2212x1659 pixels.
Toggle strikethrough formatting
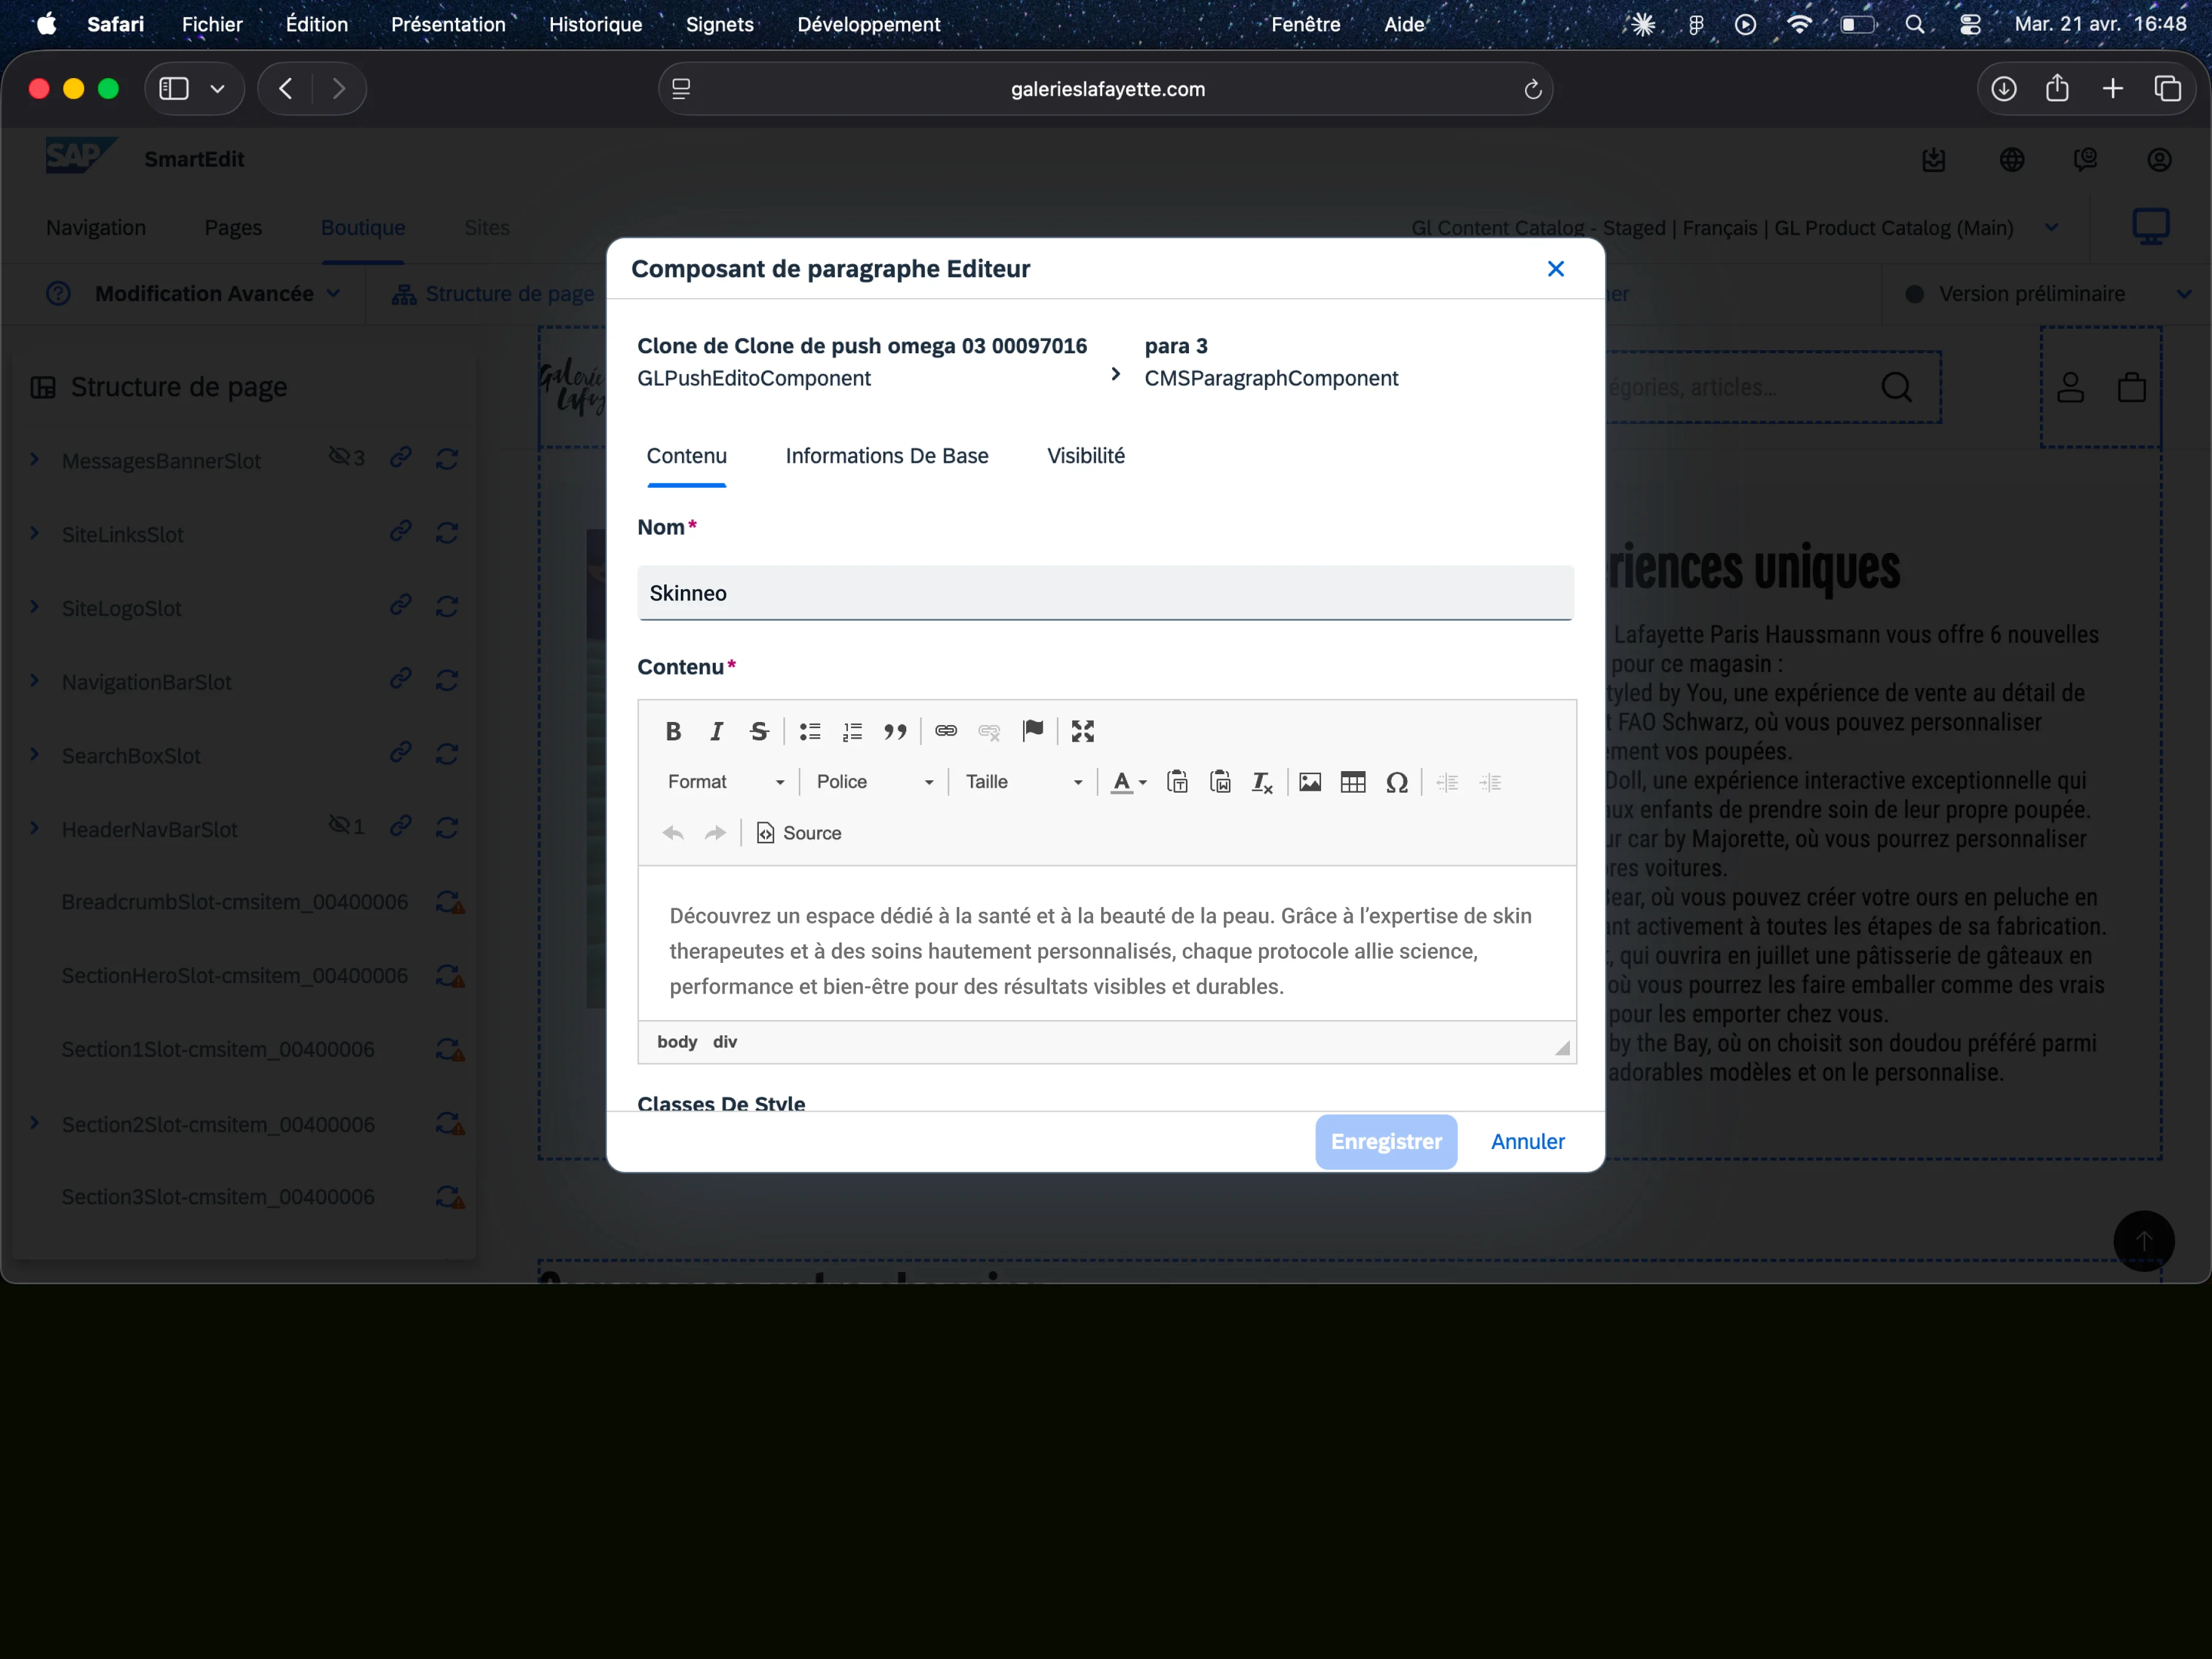(x=759, y=732)
